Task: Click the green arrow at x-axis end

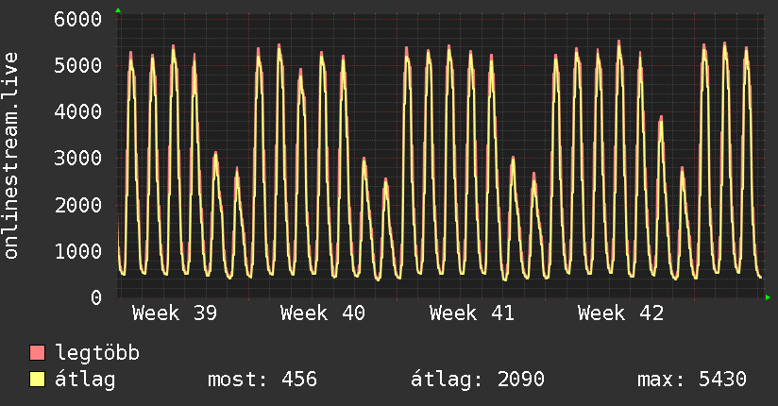Action: [x=768, y=297]
